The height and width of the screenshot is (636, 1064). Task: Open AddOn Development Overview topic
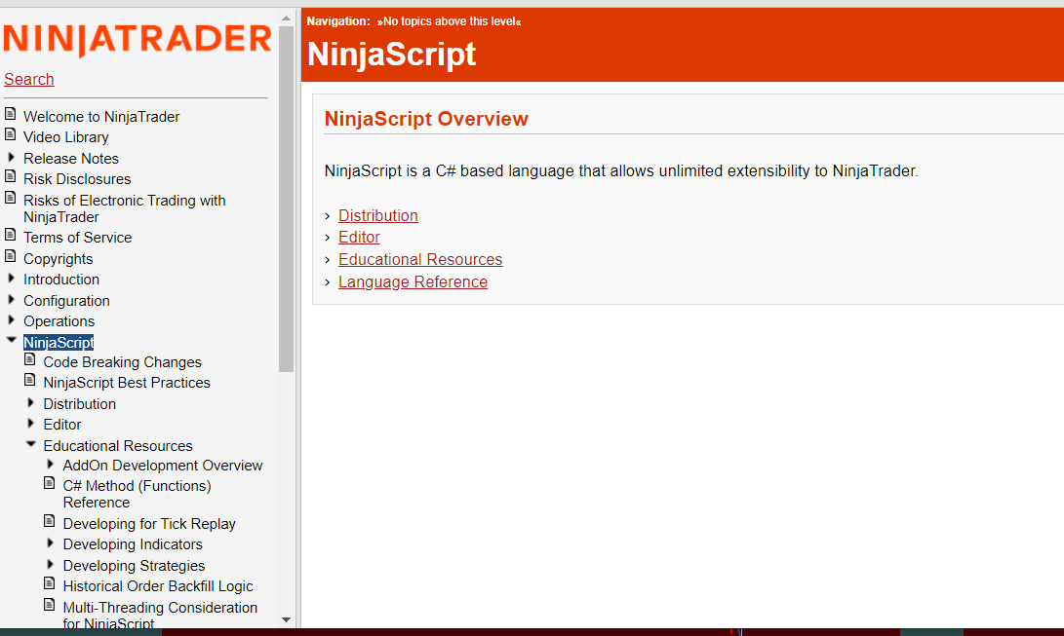click(163, 466)
